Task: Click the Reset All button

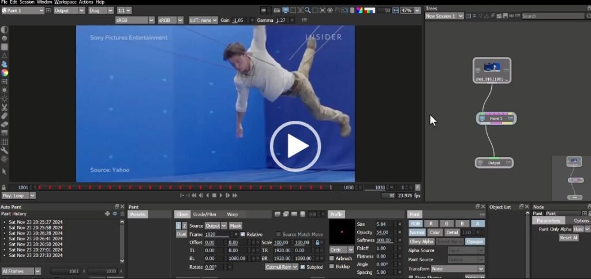Action: coord(568,238)
